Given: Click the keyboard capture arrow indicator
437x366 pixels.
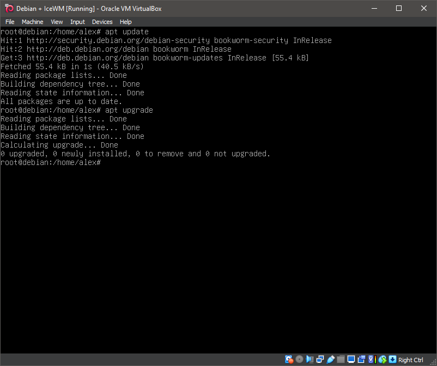Looking at the screenshot, I should pyautogui.click(x=392, y=359).
